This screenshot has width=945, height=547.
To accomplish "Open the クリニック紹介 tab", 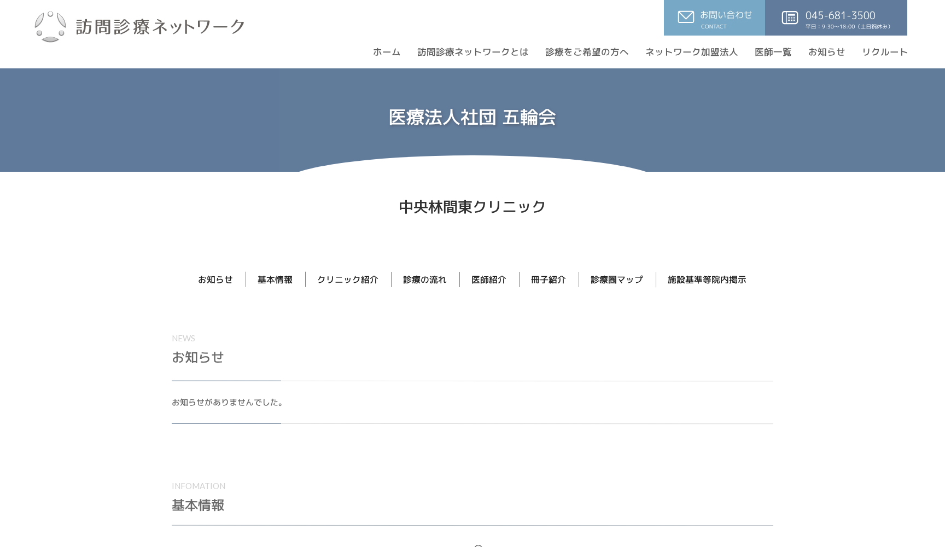I will (x=348, y=280).
